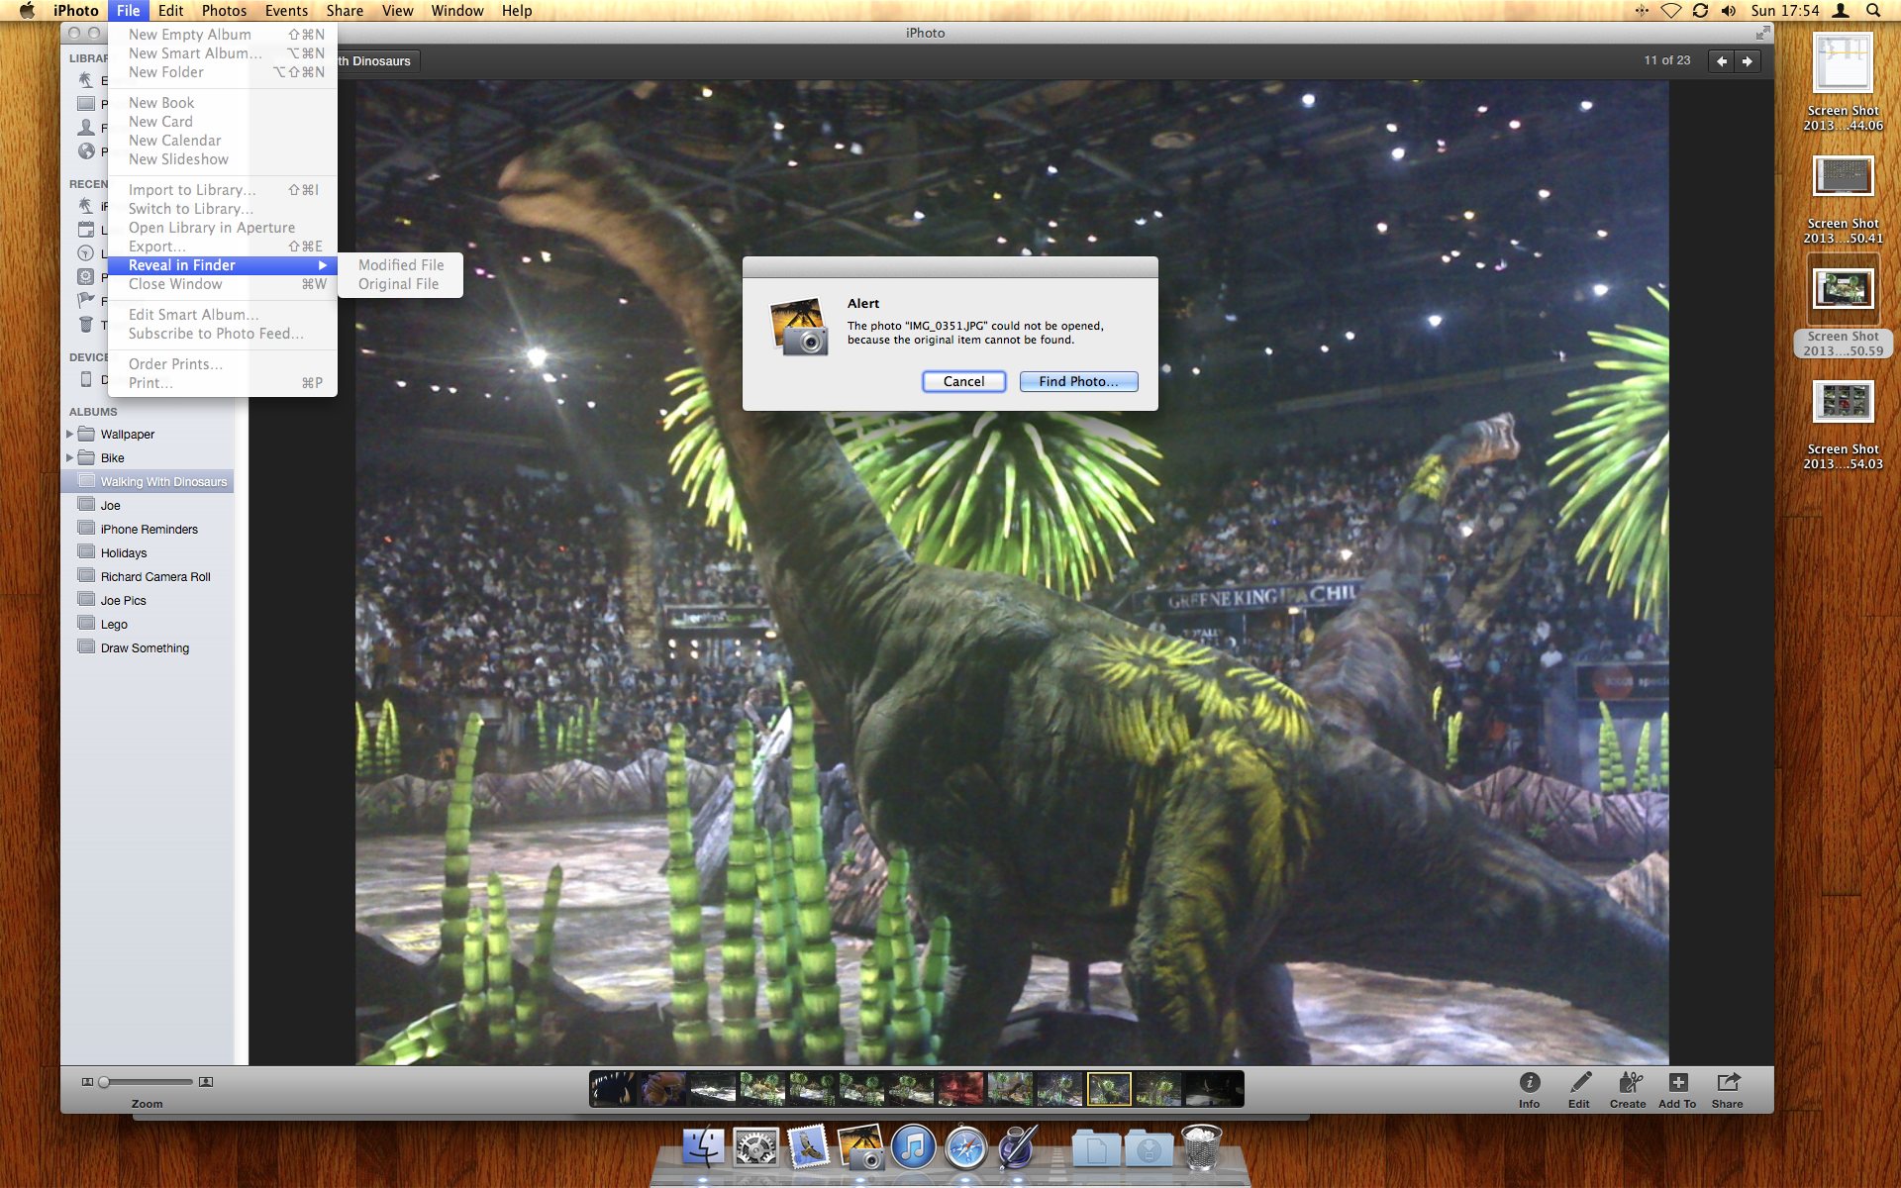Click the small zoom-out thumbnail icon

point(87,1082)
